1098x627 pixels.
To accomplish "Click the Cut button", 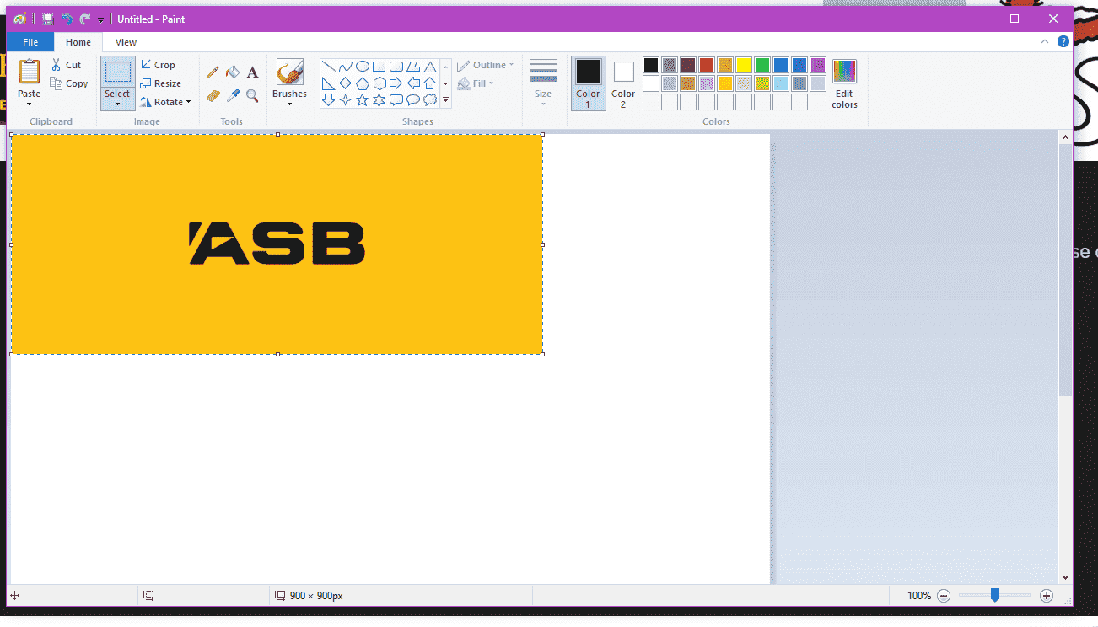I will (66, 65).
